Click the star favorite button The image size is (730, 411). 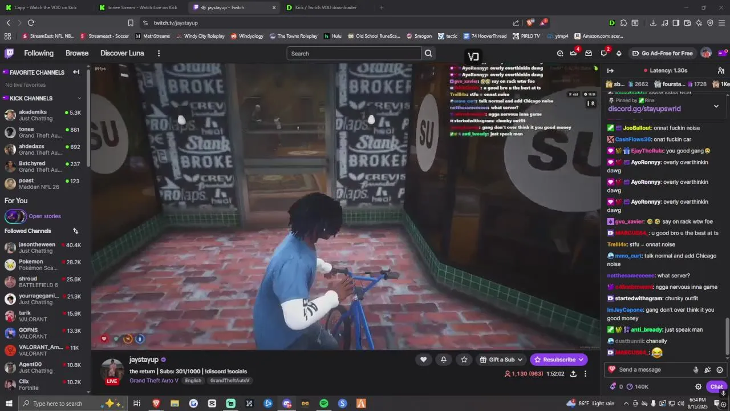tap(464, 359)
